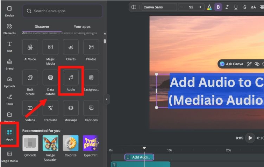The image size is (264, 167).
Task: Click the top-left text box resize handle
Action: coord(156,74)
